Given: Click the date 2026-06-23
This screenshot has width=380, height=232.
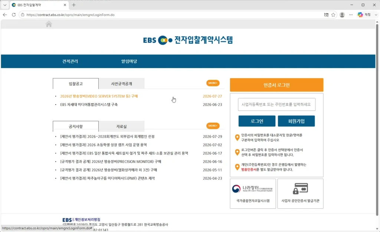Looking at the screenshot, I should pyautogui.click(x=212, y=105).
